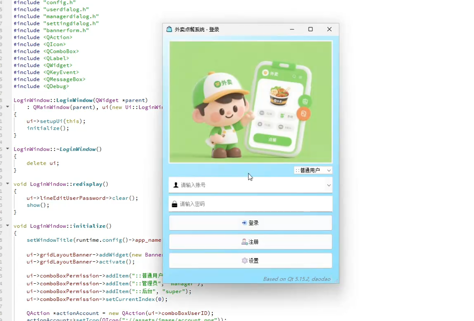Click the delivery app icon in the login title bar

coord(169,29)
